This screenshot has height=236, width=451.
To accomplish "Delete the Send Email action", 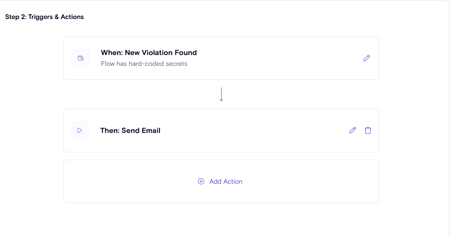I will pyautogui.click(x=368, y=130).
